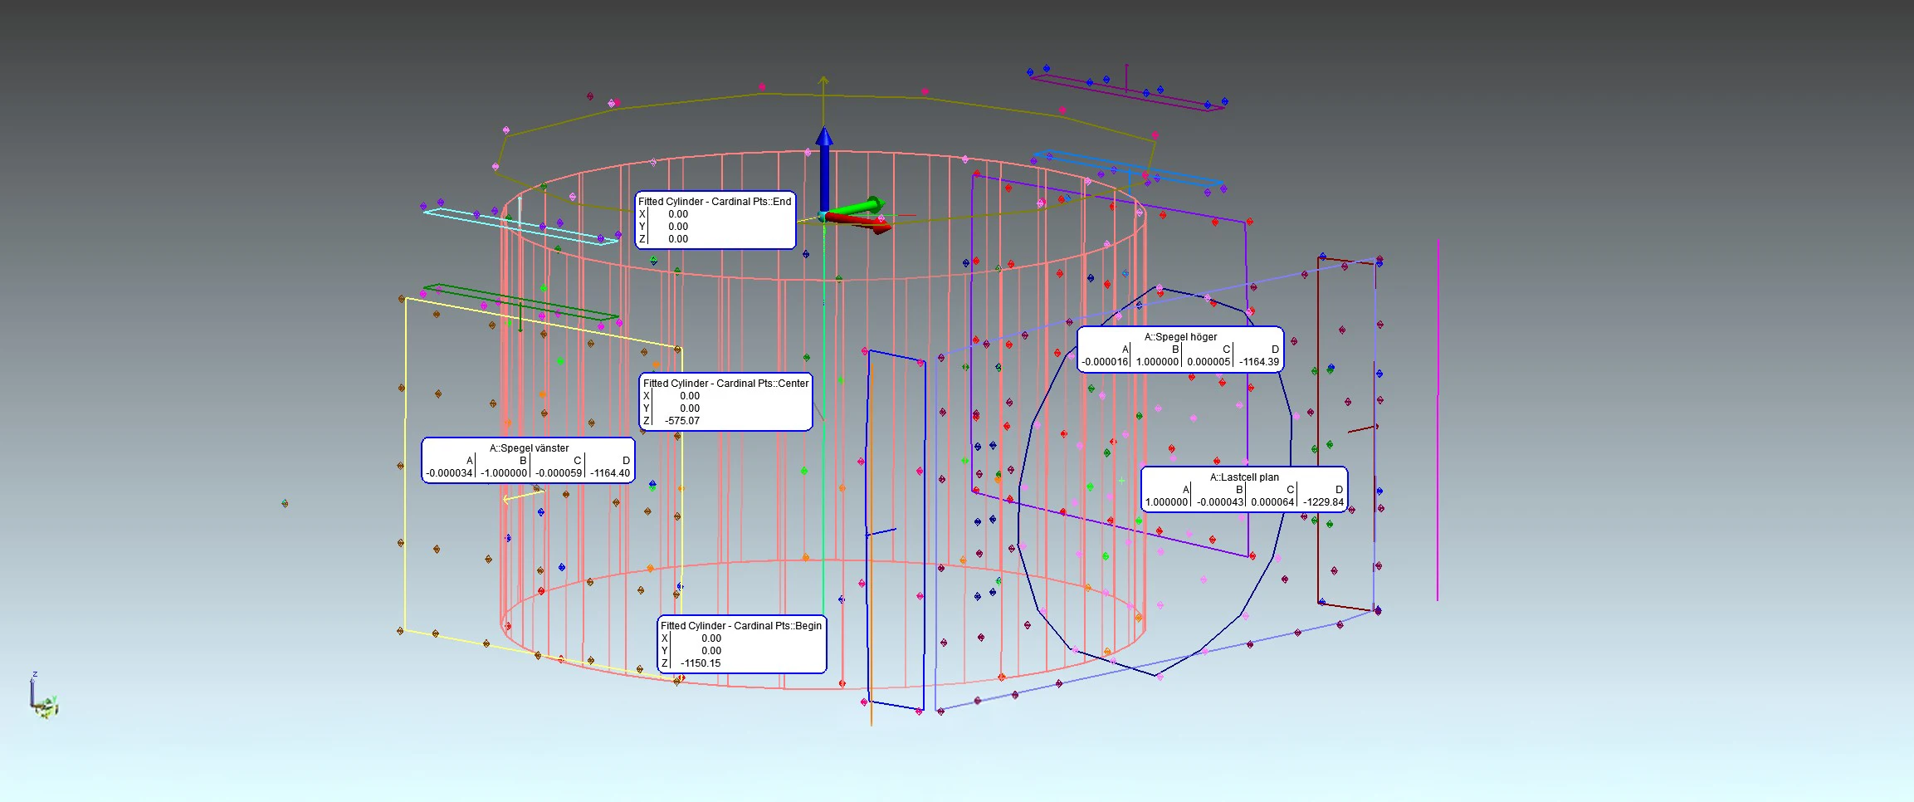The height and width of the screenshot is (802, 1914).
Task: Select the magenta vertical line on the right
Action: coord(1438,415)
